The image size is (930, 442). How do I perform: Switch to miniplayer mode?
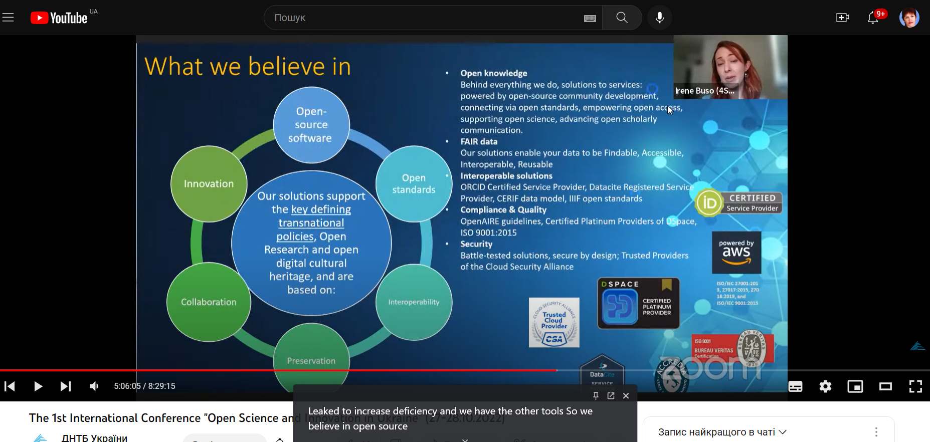click(855, 386)
